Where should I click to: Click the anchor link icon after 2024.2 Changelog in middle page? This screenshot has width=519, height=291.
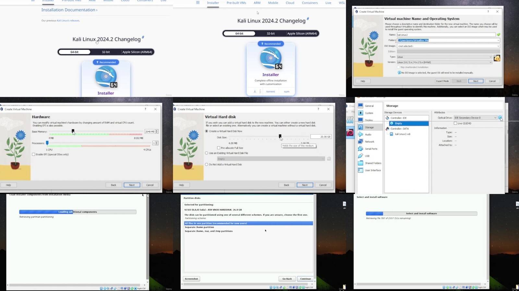(308, 19)
